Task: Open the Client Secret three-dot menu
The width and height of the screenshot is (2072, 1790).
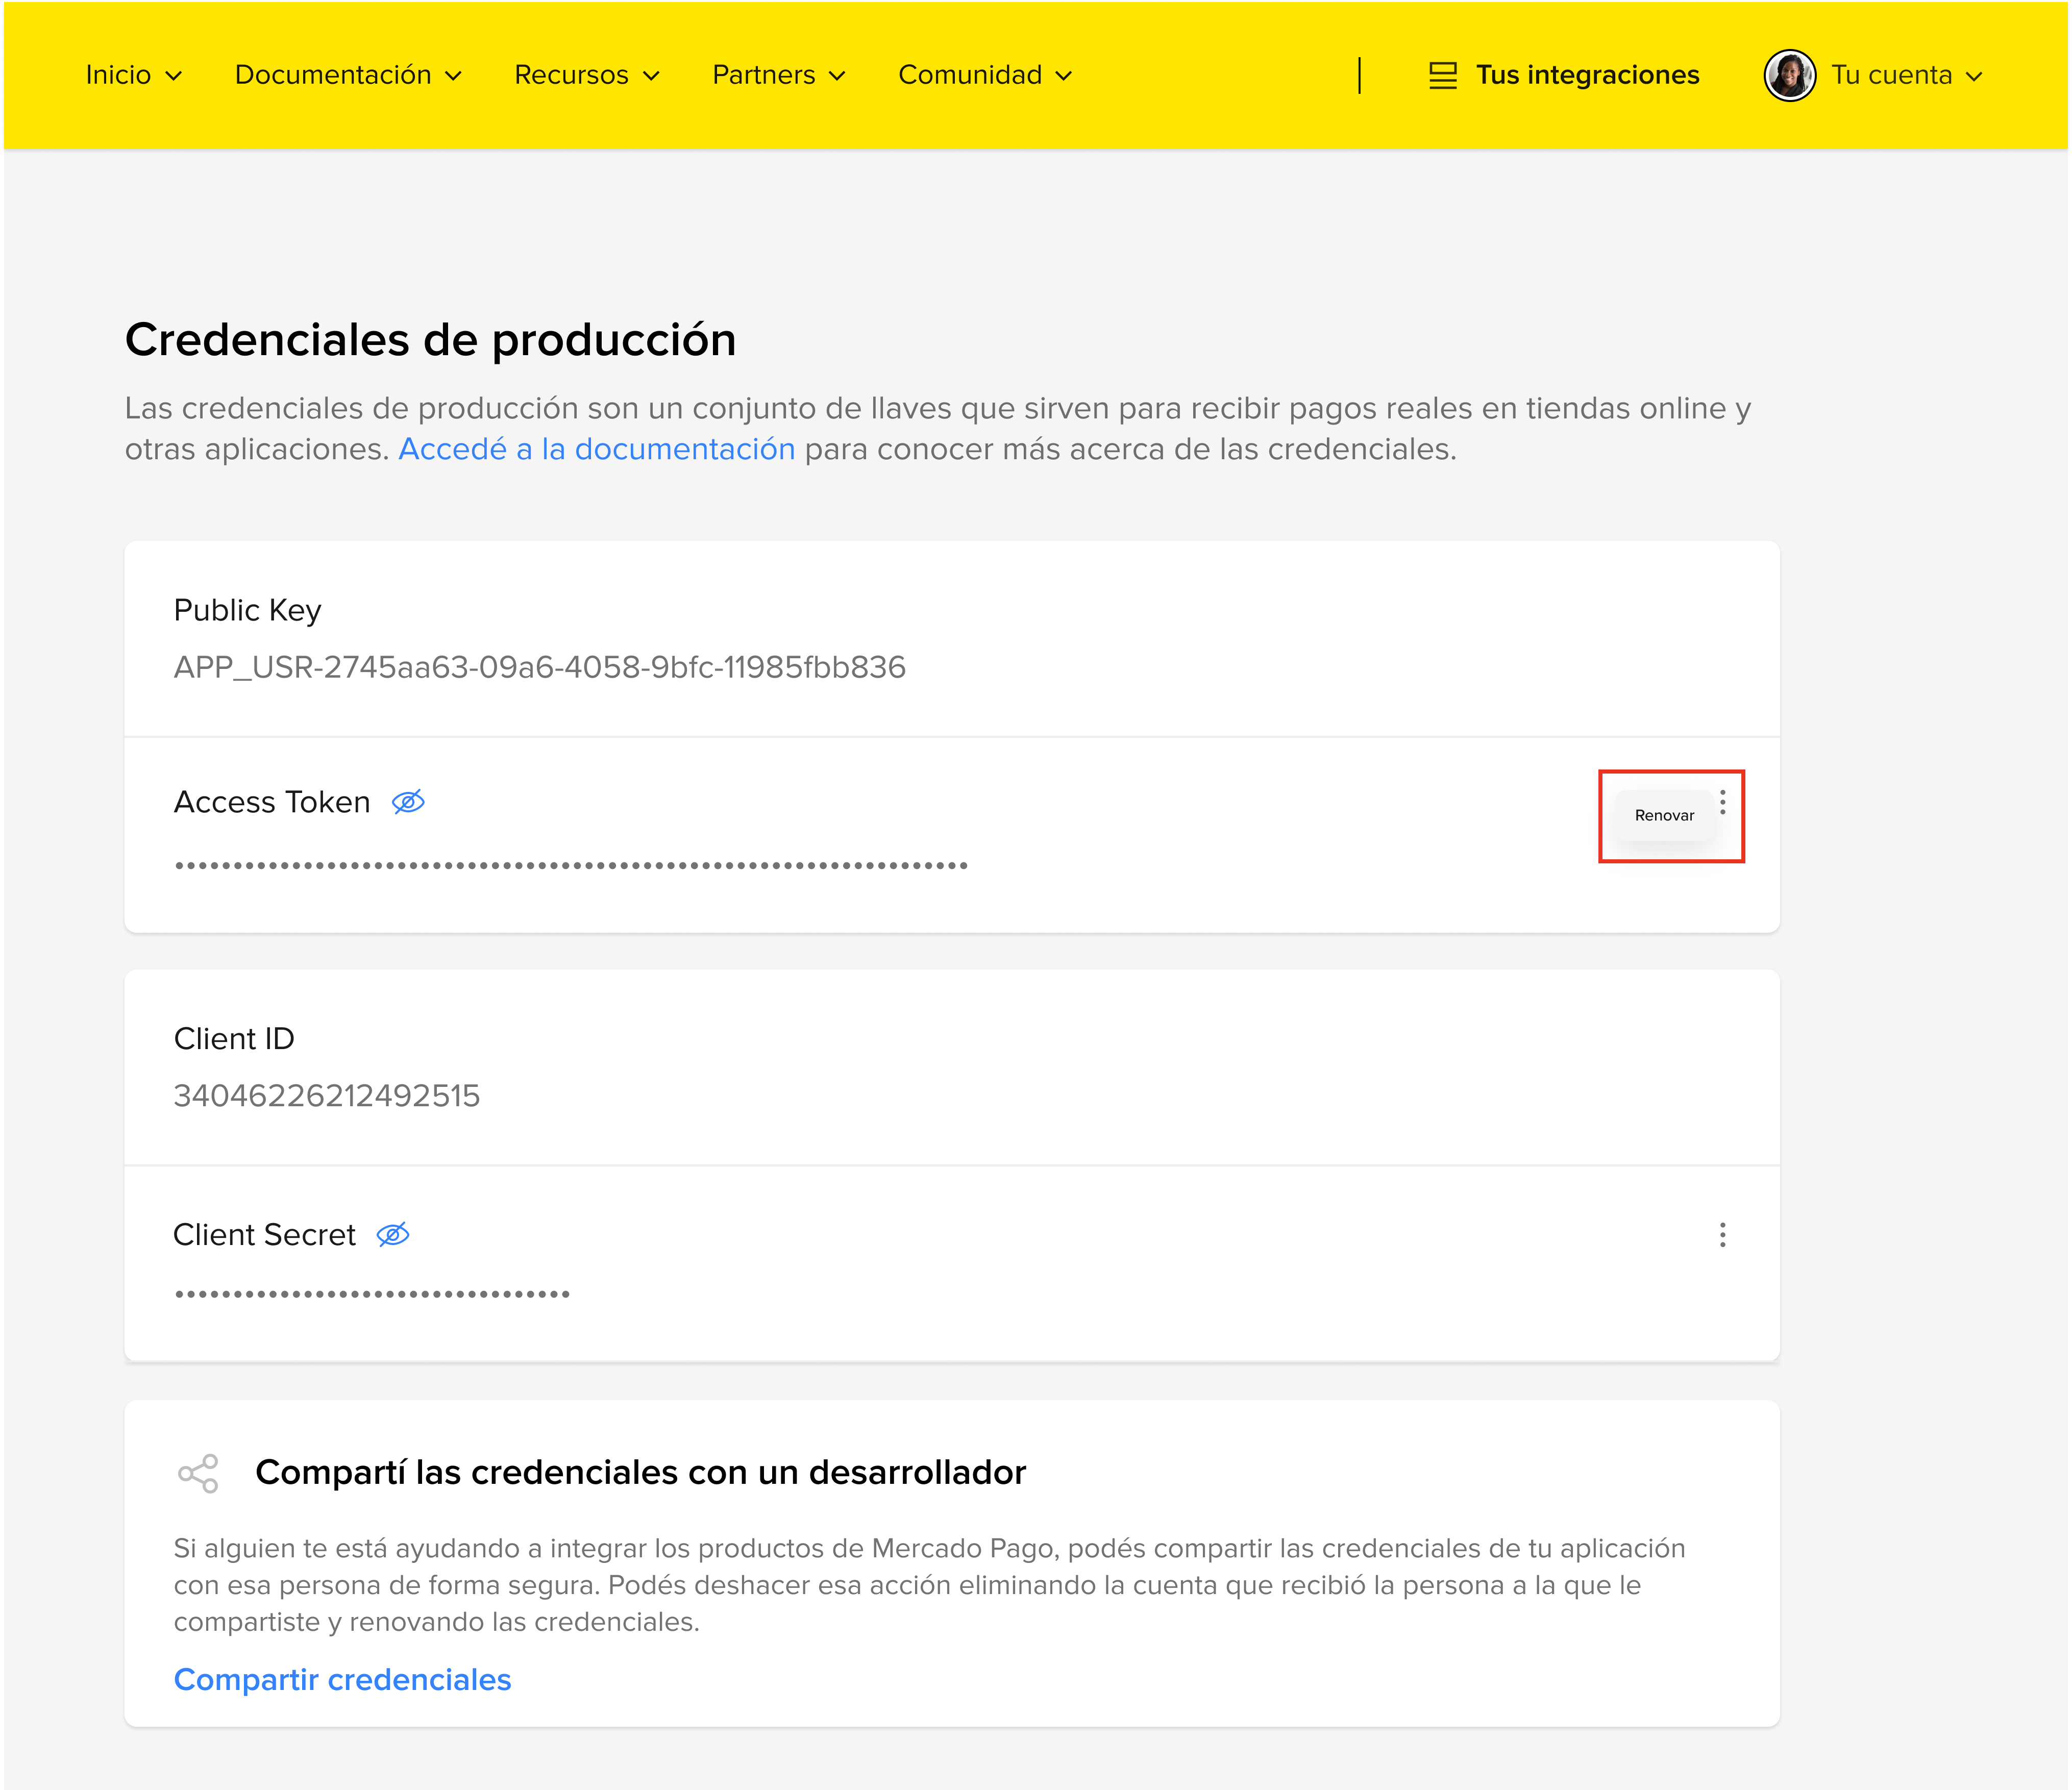Action: [1723, 1235]
